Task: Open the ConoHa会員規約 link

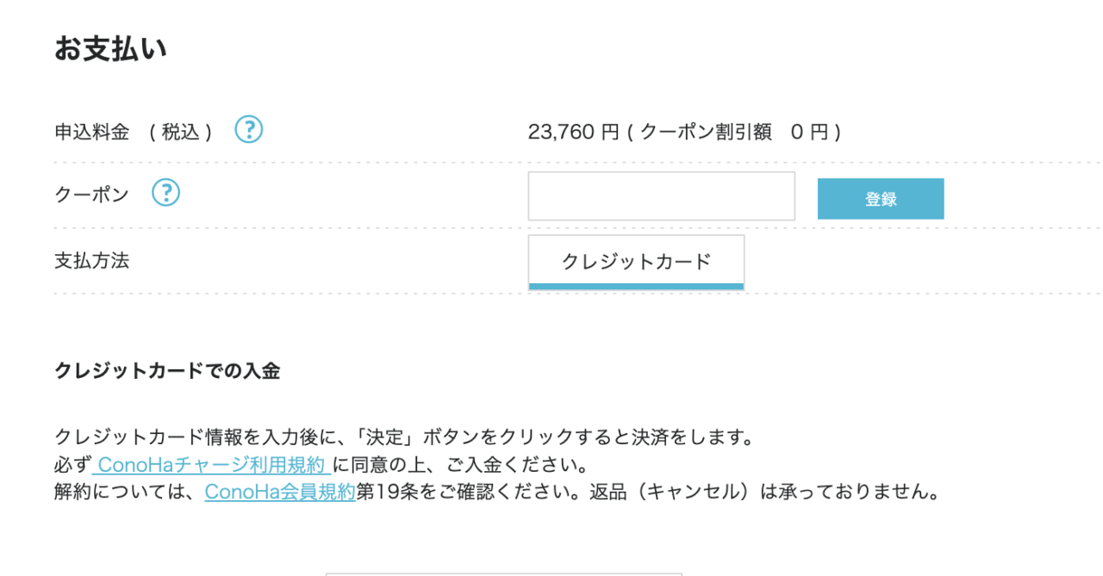Action: tap(280, 492)
